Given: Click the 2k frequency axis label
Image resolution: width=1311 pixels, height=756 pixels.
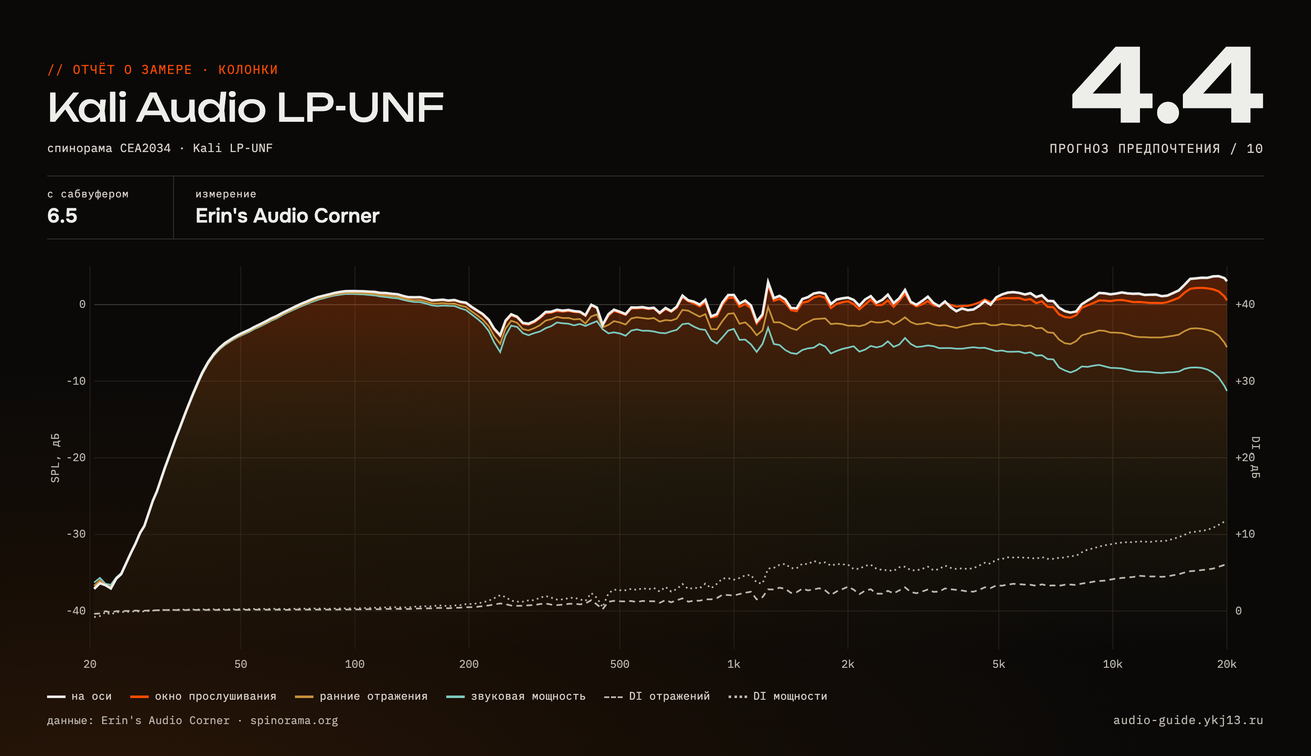Looking at the screenshot, I should (848, 664).
